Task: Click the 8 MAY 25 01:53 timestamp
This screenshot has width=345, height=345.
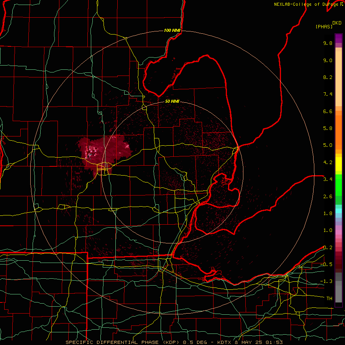Action: point(259,342)
